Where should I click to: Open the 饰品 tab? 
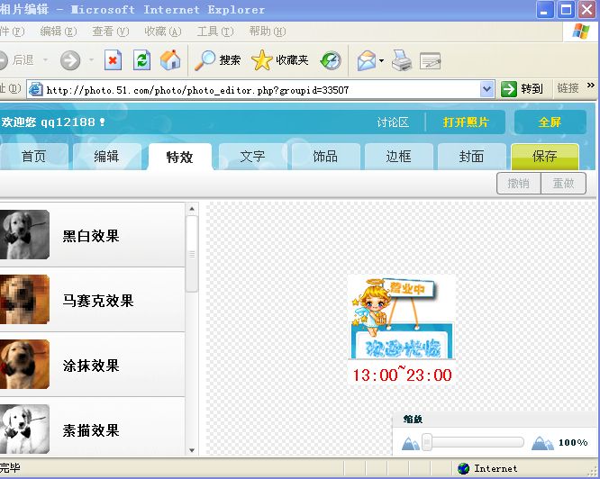click(x=325, y=157)
